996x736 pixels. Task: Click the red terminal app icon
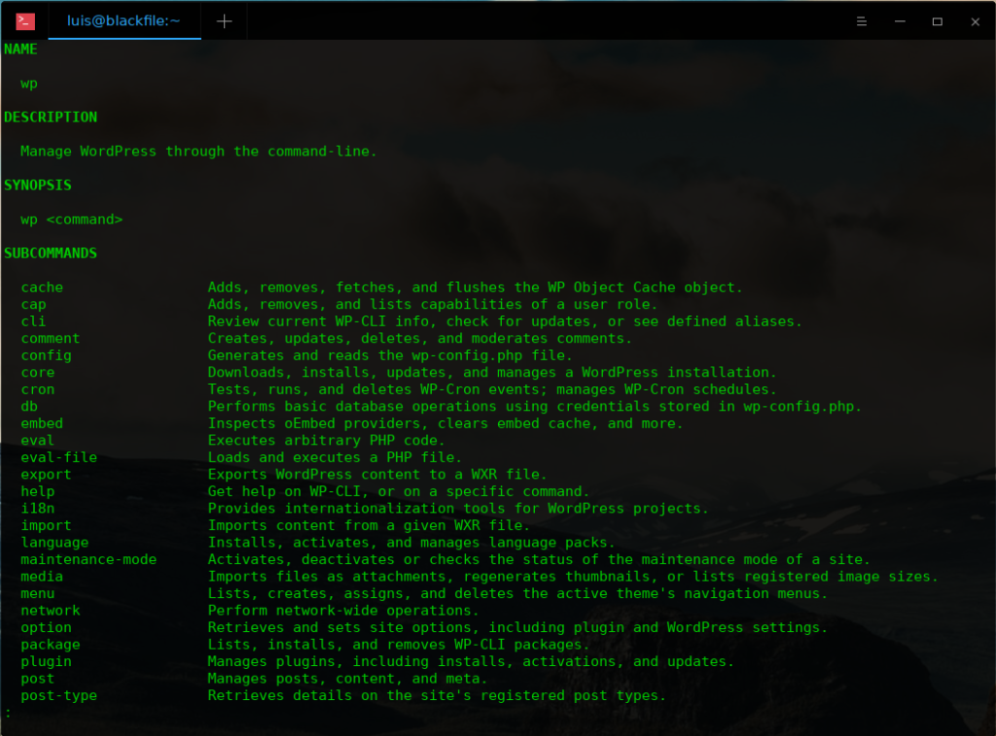click(25, 21)
